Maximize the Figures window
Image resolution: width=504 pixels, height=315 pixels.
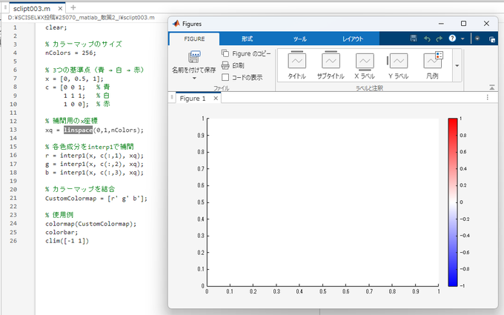(x=463, y=24)
